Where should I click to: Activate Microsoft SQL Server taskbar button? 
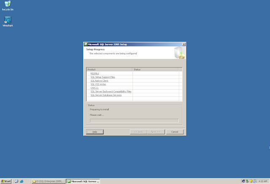(x=83, y=181)
